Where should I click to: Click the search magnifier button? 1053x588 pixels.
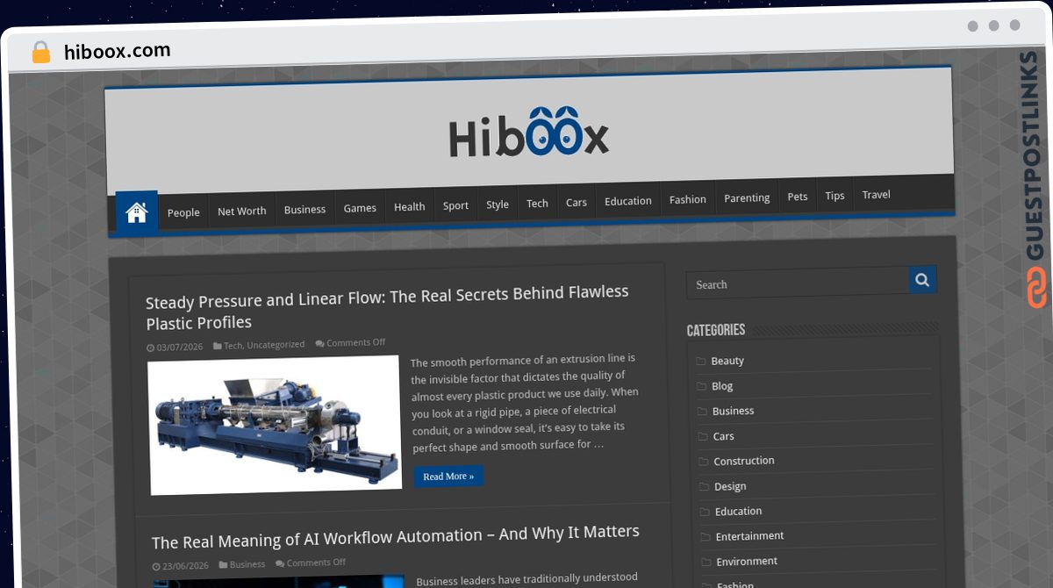tap(922, 280)
